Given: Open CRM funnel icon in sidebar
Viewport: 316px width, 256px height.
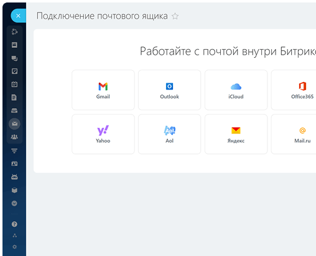Looking at the screenshot, I should click(14, 151).
